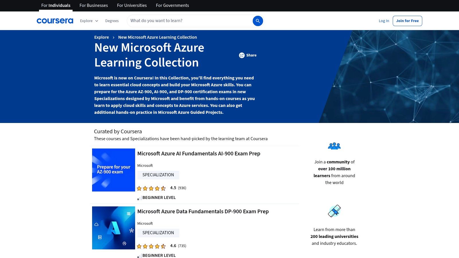Click the graduation certificate icon
The width and height of the screenshot is (459, 258).
334,211
